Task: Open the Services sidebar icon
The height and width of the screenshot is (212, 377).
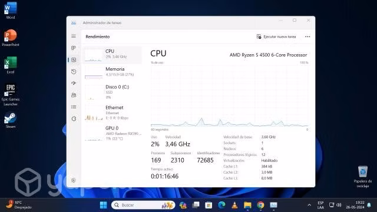Action: click(x=74, y=119)
